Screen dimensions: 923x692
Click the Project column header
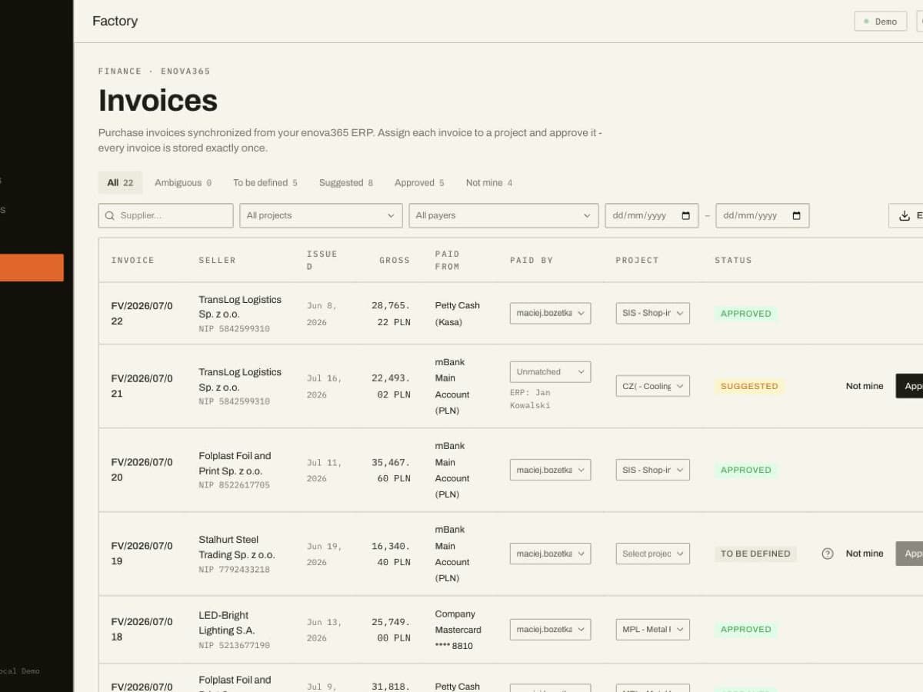coord(637,261)
